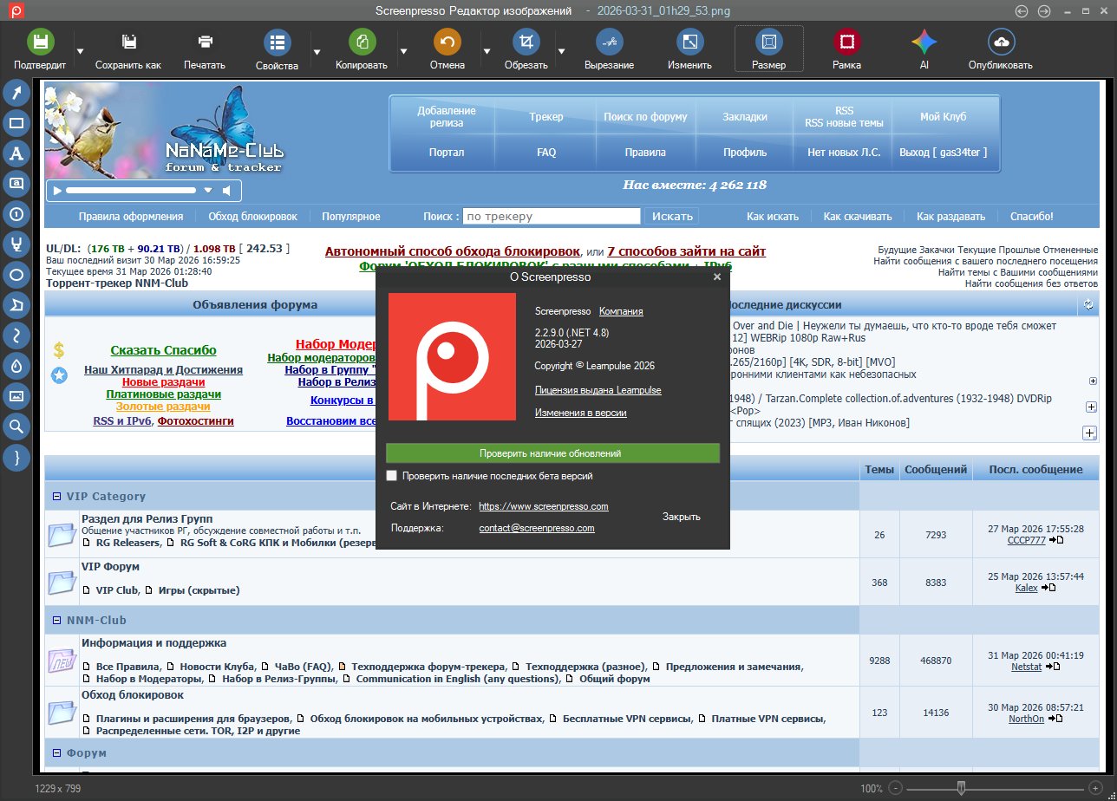1117x801 pixels.
Task: Click the Сохранить как toolbar item
Action: pyautogui.click(x=128, y=49)
